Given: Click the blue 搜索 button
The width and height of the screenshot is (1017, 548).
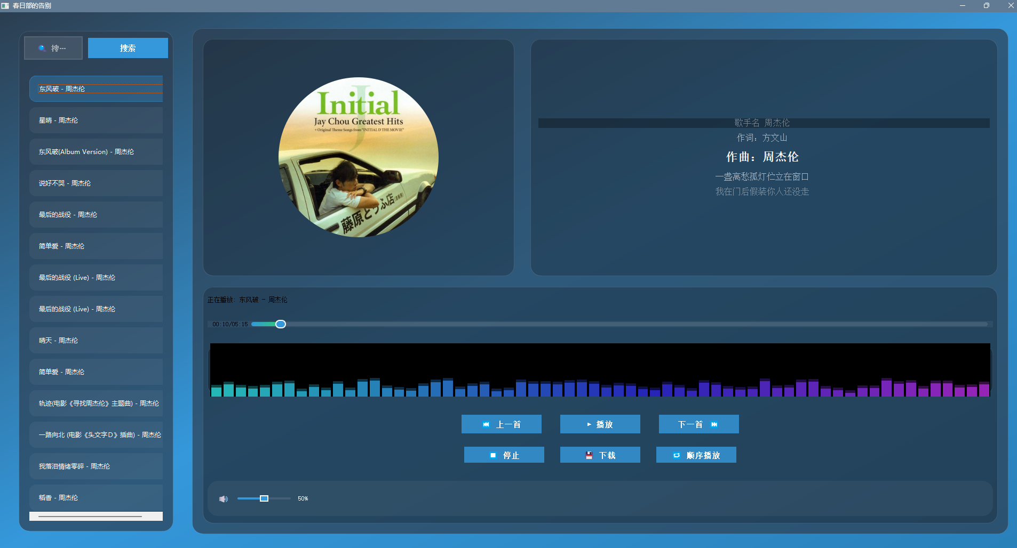Looking at the screenshot, I should pyautogui.click(x=128, y=48).
